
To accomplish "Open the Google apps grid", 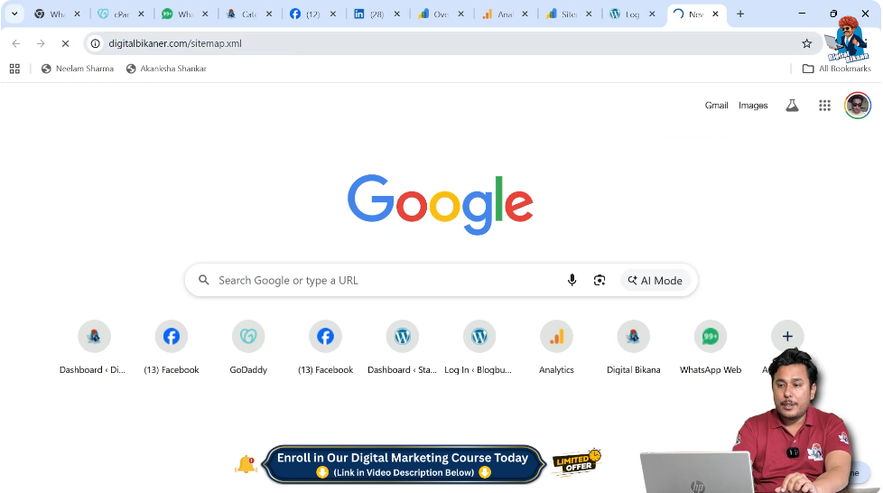I will click(824, 106).
